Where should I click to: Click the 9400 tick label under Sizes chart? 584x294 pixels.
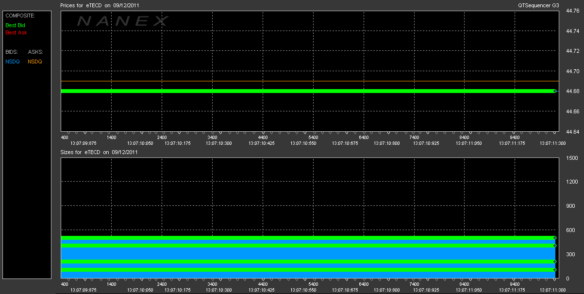(x=515, y=284)
